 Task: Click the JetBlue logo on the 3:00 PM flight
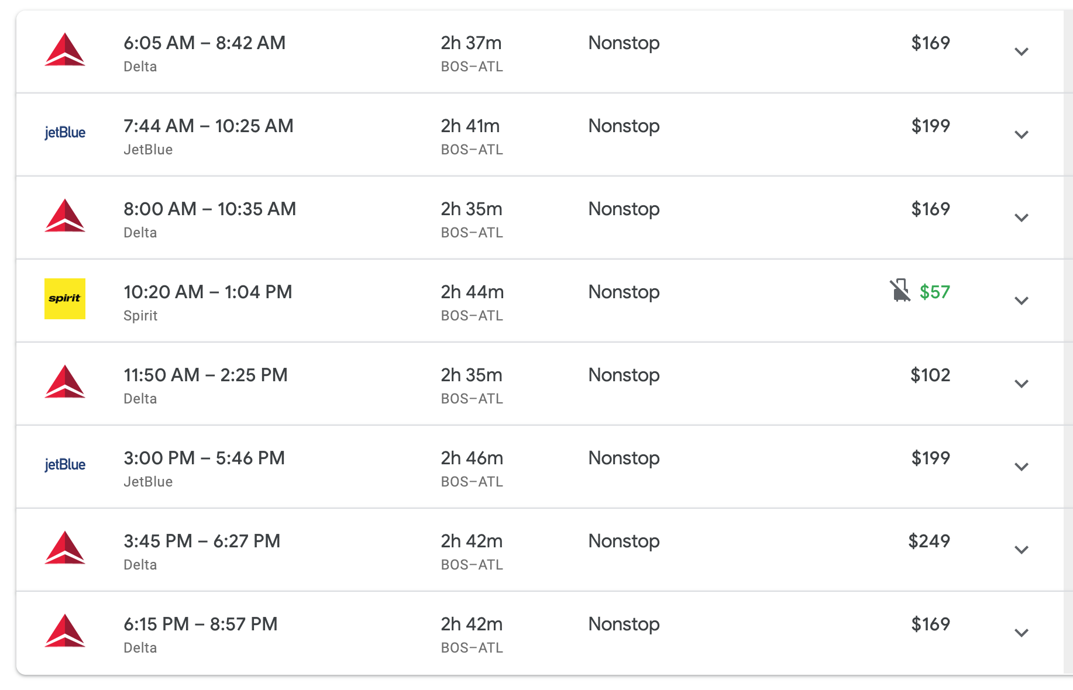click(65, 465)
